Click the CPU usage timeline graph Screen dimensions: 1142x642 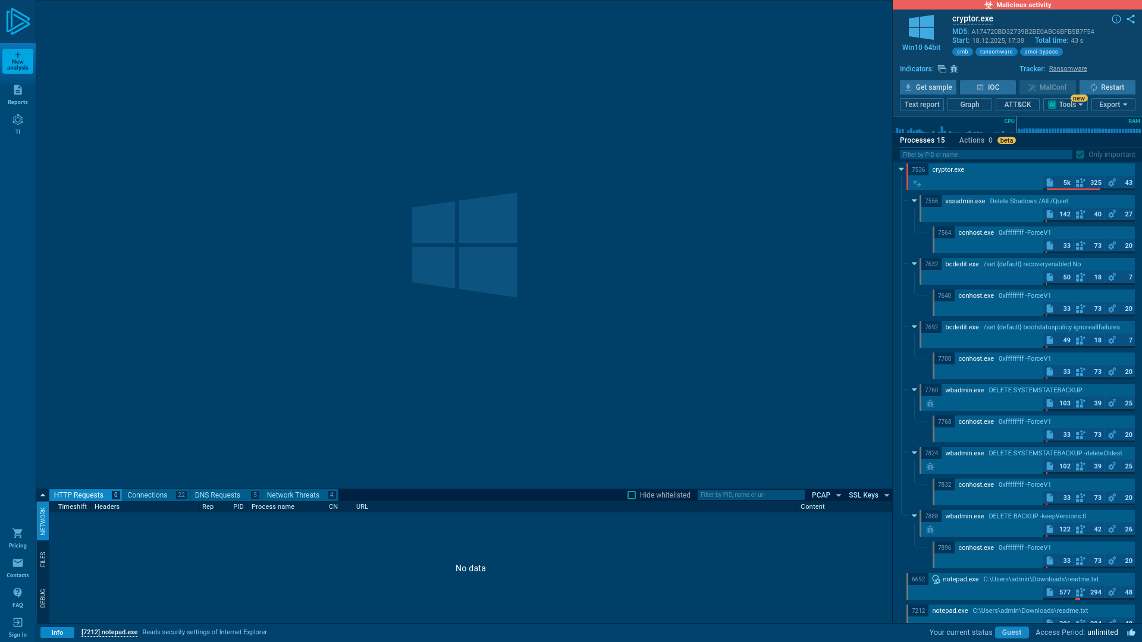pos(952,129)
